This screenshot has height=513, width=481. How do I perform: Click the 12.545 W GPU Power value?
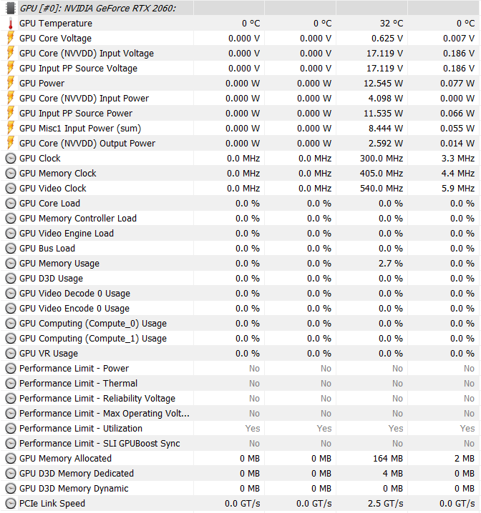(x=384, y=84)
